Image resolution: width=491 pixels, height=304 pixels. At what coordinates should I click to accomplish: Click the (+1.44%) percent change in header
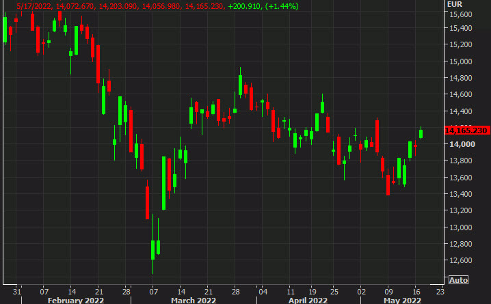click(282, 6)
